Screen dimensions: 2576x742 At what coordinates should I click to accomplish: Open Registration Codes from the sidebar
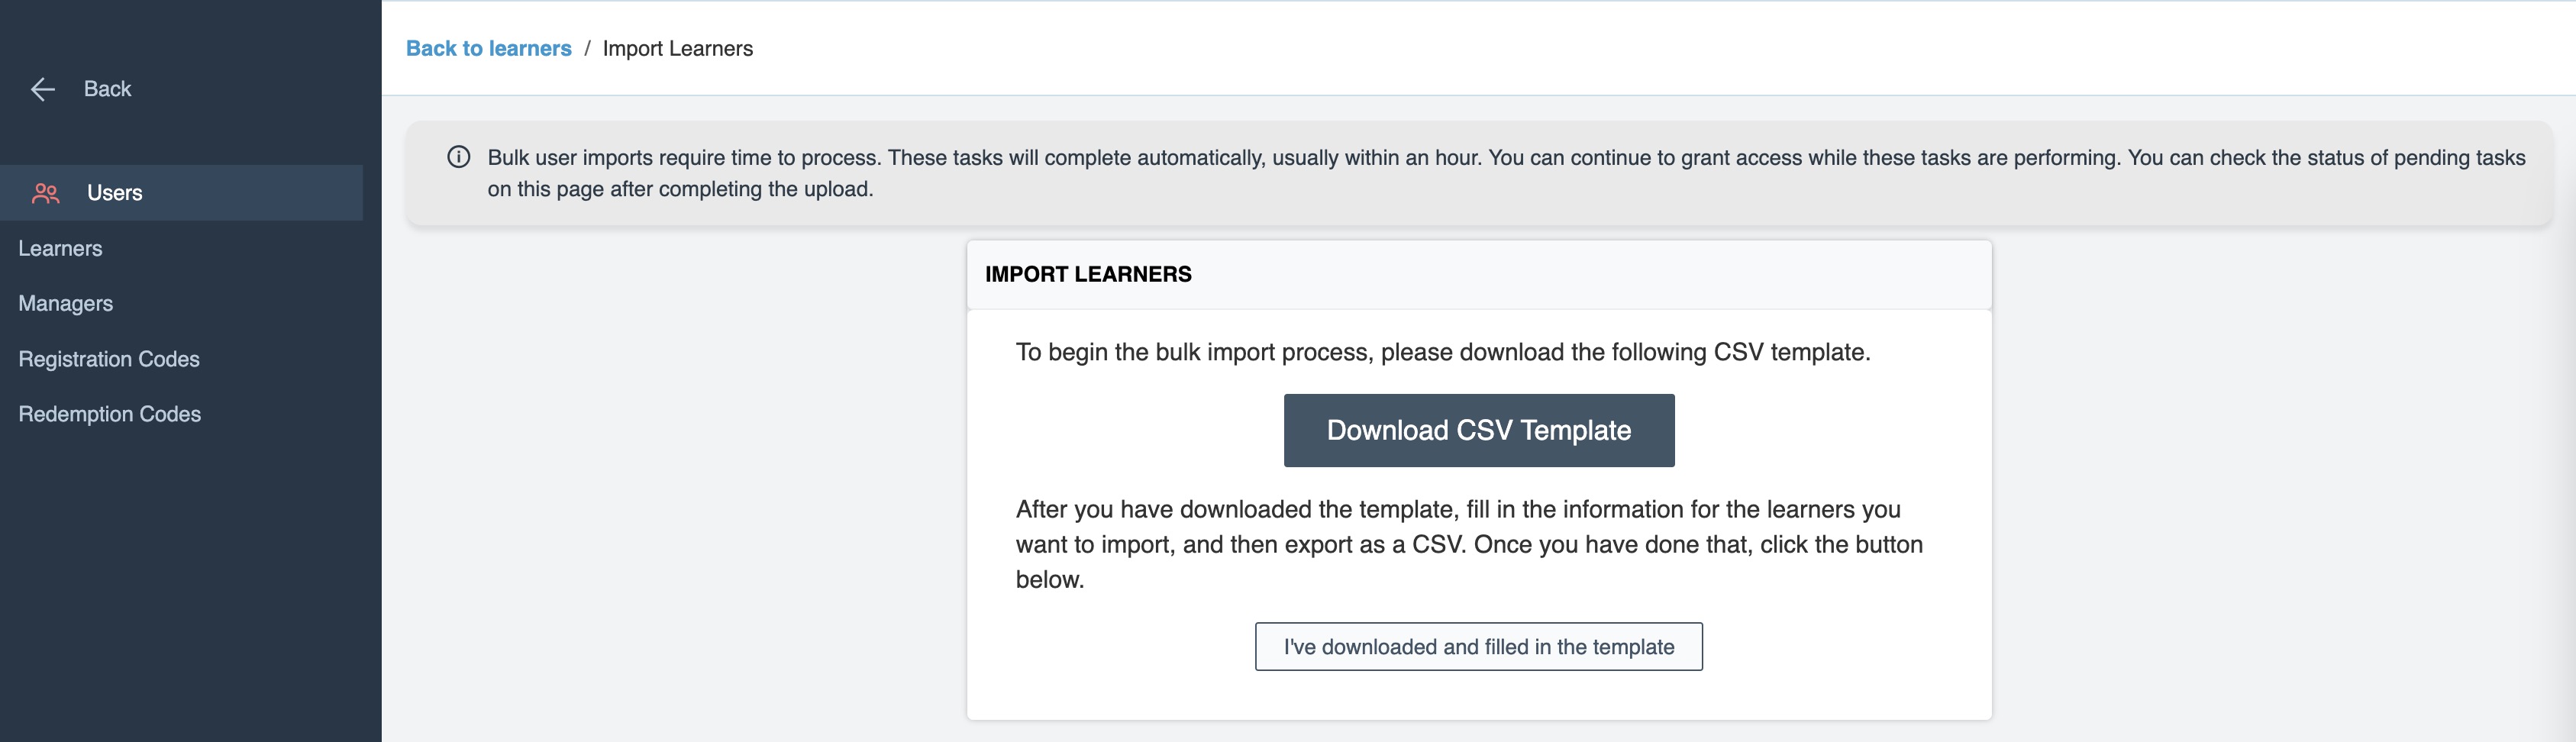tap(108, 358)
